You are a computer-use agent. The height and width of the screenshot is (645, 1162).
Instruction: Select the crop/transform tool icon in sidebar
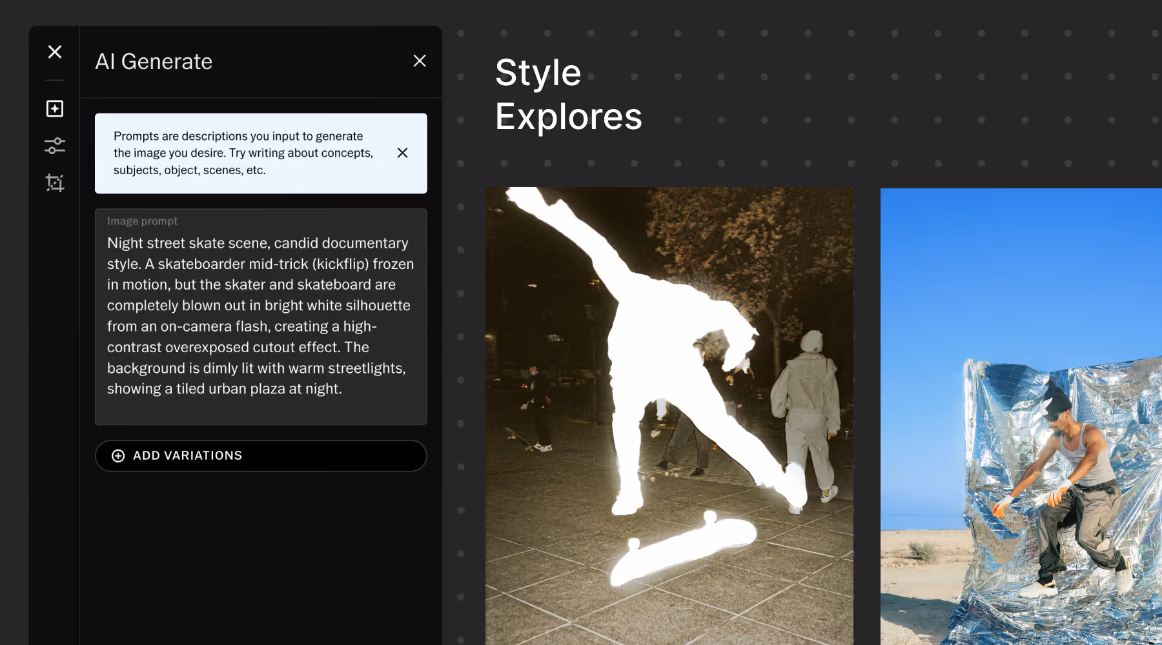[x=55, y=183]
